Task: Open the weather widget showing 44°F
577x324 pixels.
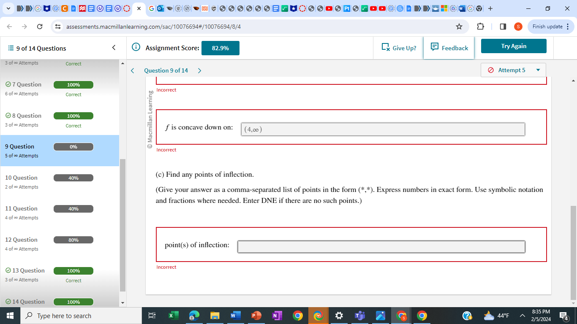Action: coord(497,316)
